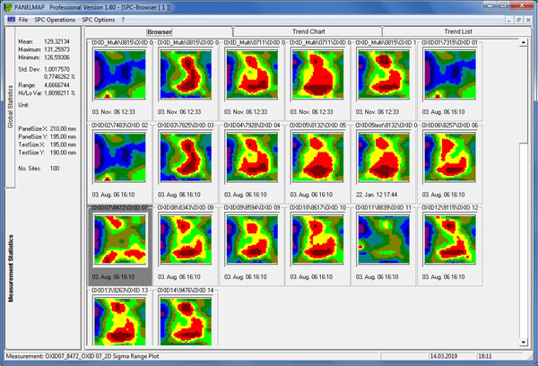Click the Hi/Lo Var. value 1,8098211 %
538x366 pixels.
[x=59, y=93]
